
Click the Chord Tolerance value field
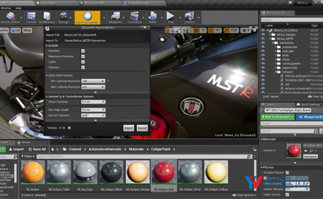(93, 102)
